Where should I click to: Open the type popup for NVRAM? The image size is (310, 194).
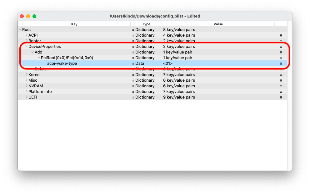click(133, 86)
